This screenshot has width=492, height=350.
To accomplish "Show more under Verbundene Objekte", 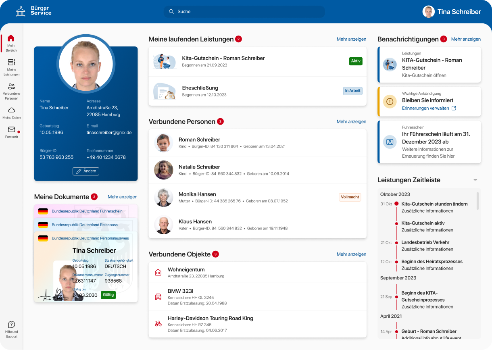I will [x=352, y=254].
